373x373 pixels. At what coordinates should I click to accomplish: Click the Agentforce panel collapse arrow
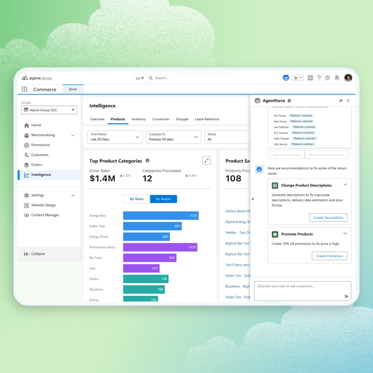pos(253,199)
